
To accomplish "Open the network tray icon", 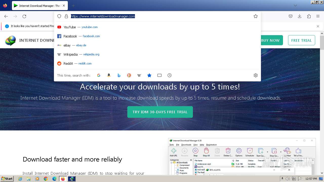I will pos(294,179).
